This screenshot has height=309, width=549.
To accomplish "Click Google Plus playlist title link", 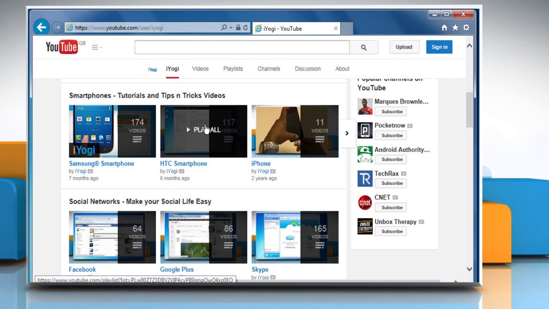I will click(177, 270).
